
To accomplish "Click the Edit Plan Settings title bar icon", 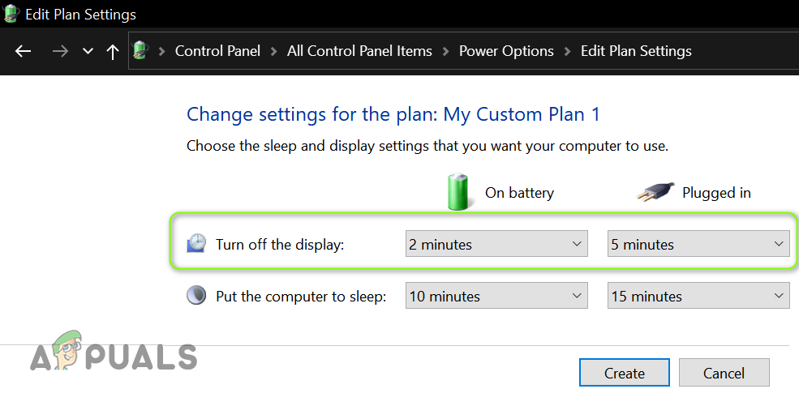I will 11,15.
